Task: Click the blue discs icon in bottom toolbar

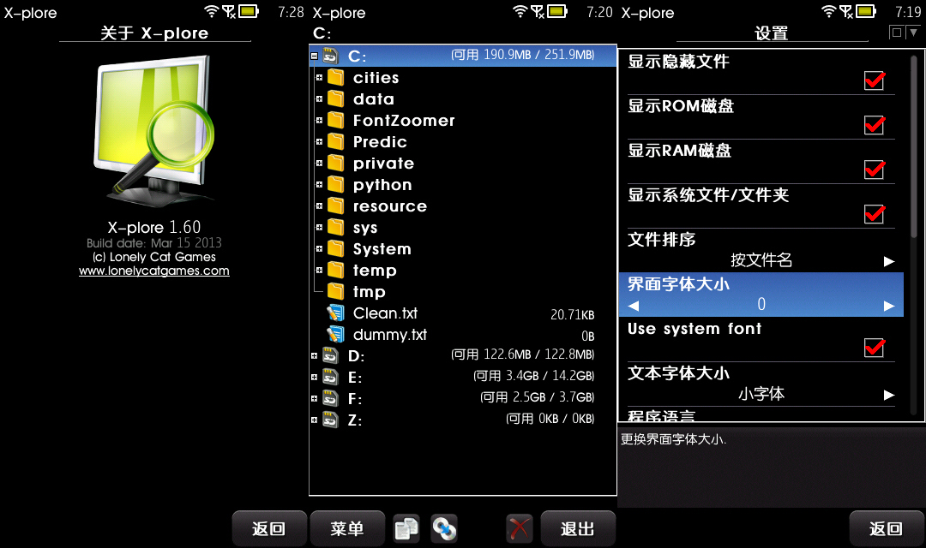Action: coord(444,528)
